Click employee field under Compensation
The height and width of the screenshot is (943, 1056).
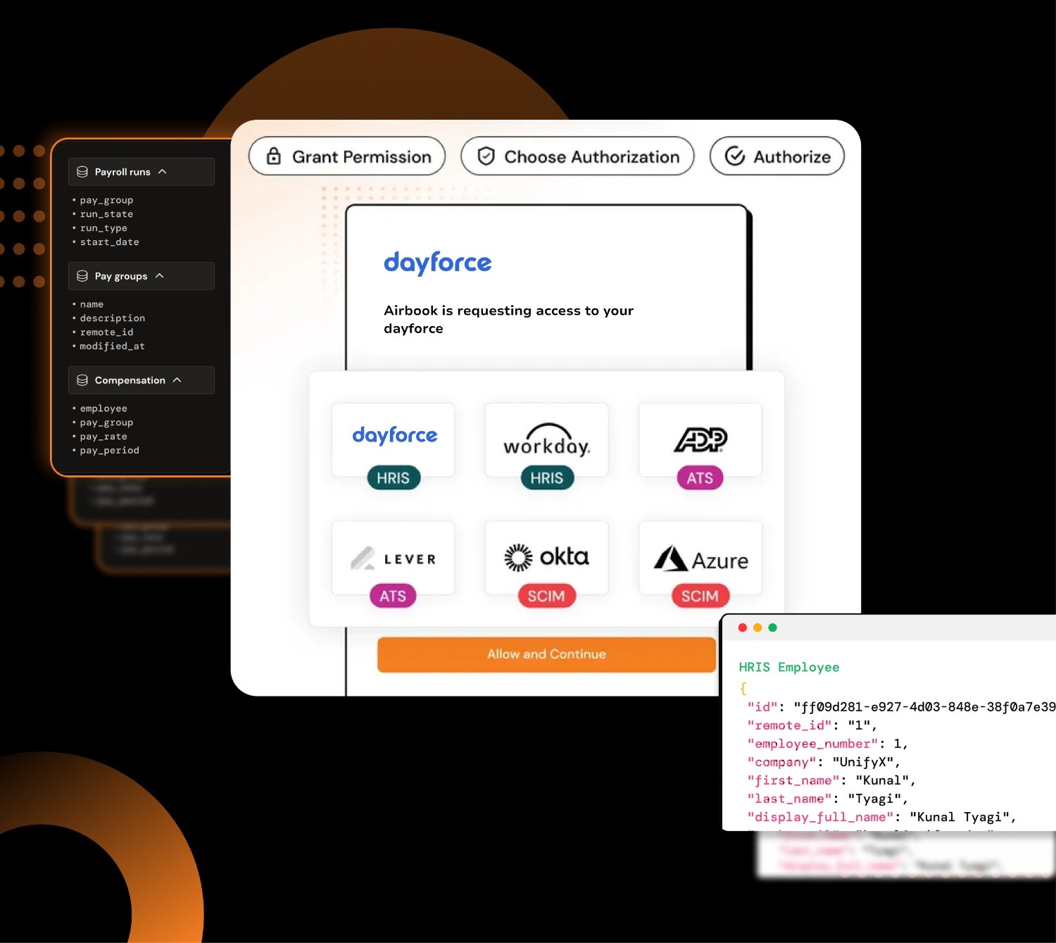(103, 408)
